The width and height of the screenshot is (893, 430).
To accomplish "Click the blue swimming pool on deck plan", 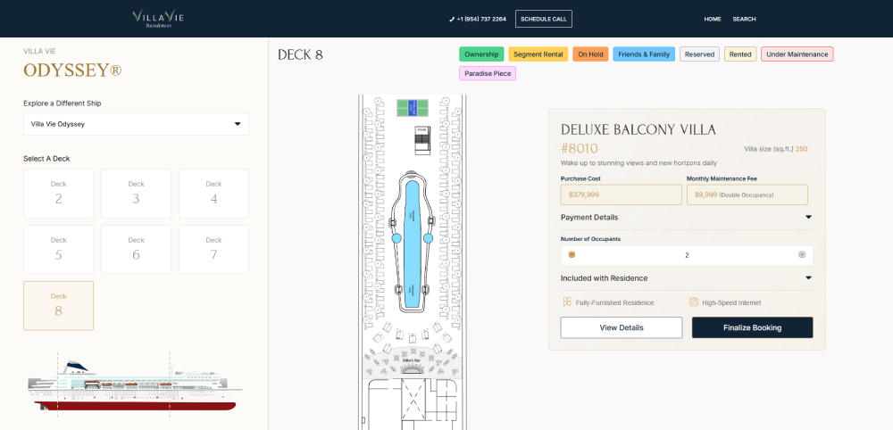I will pyautogui.click(x=413, y=244).
